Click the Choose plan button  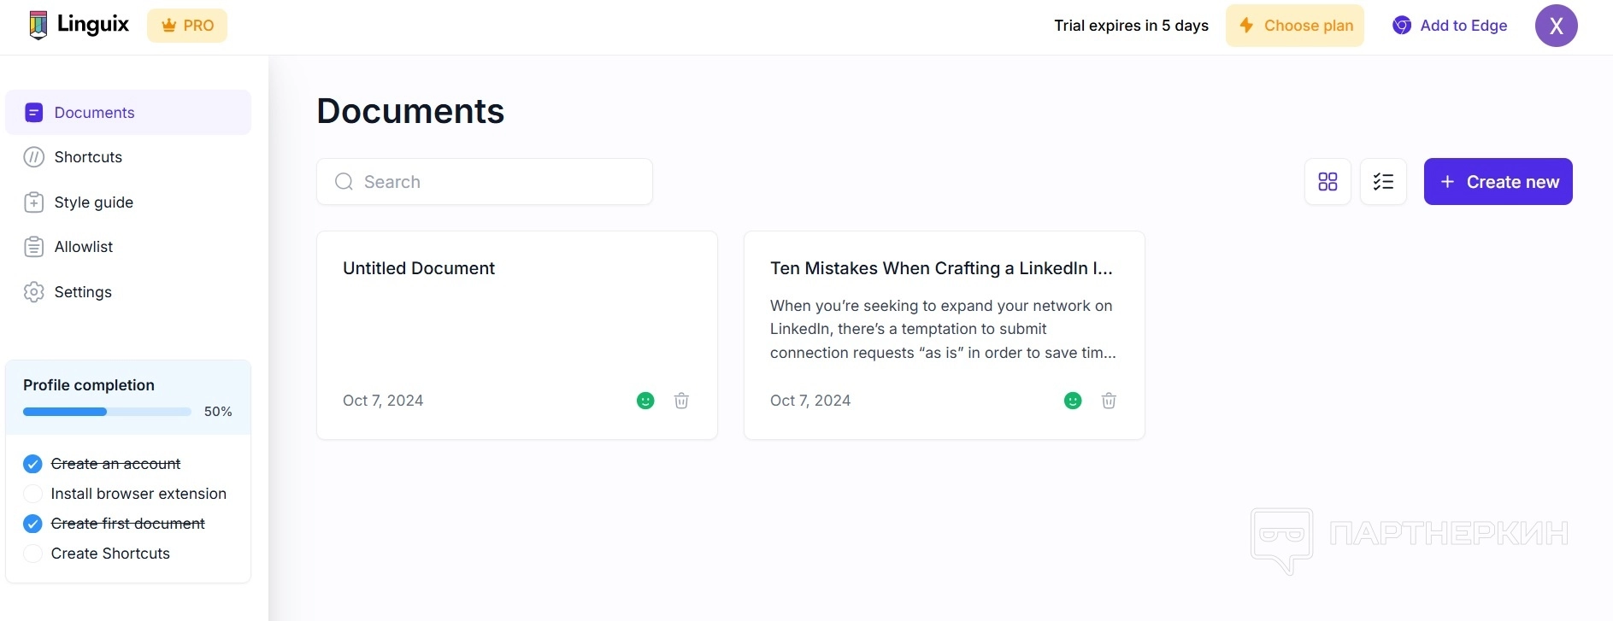click(x=1295, y=26)
